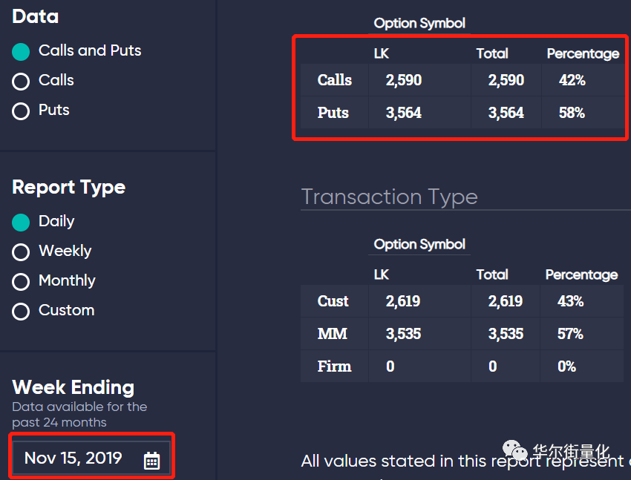Screen dimensions: 631x480
Task: Click the WeChat logo watermark icon
Action: pos(514,450)
